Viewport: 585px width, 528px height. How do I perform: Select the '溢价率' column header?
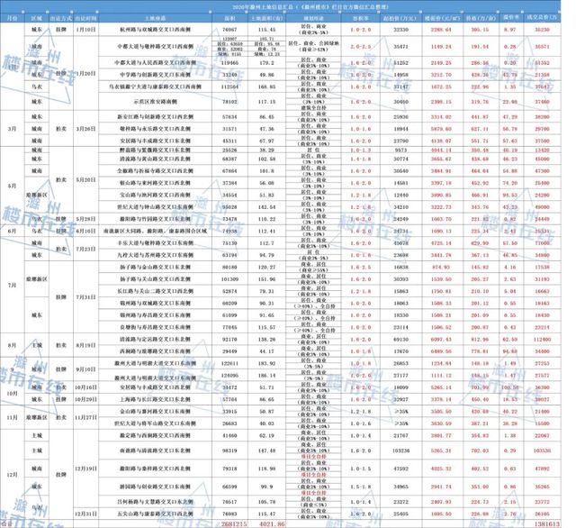pyautogui.click(x=511, y=17)
